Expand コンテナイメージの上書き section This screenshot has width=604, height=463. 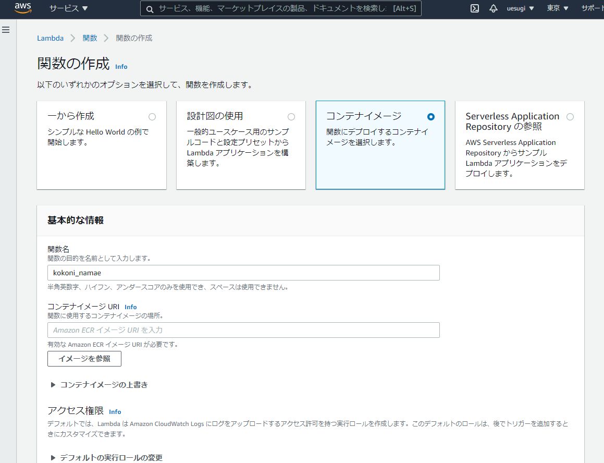(100, 385)
